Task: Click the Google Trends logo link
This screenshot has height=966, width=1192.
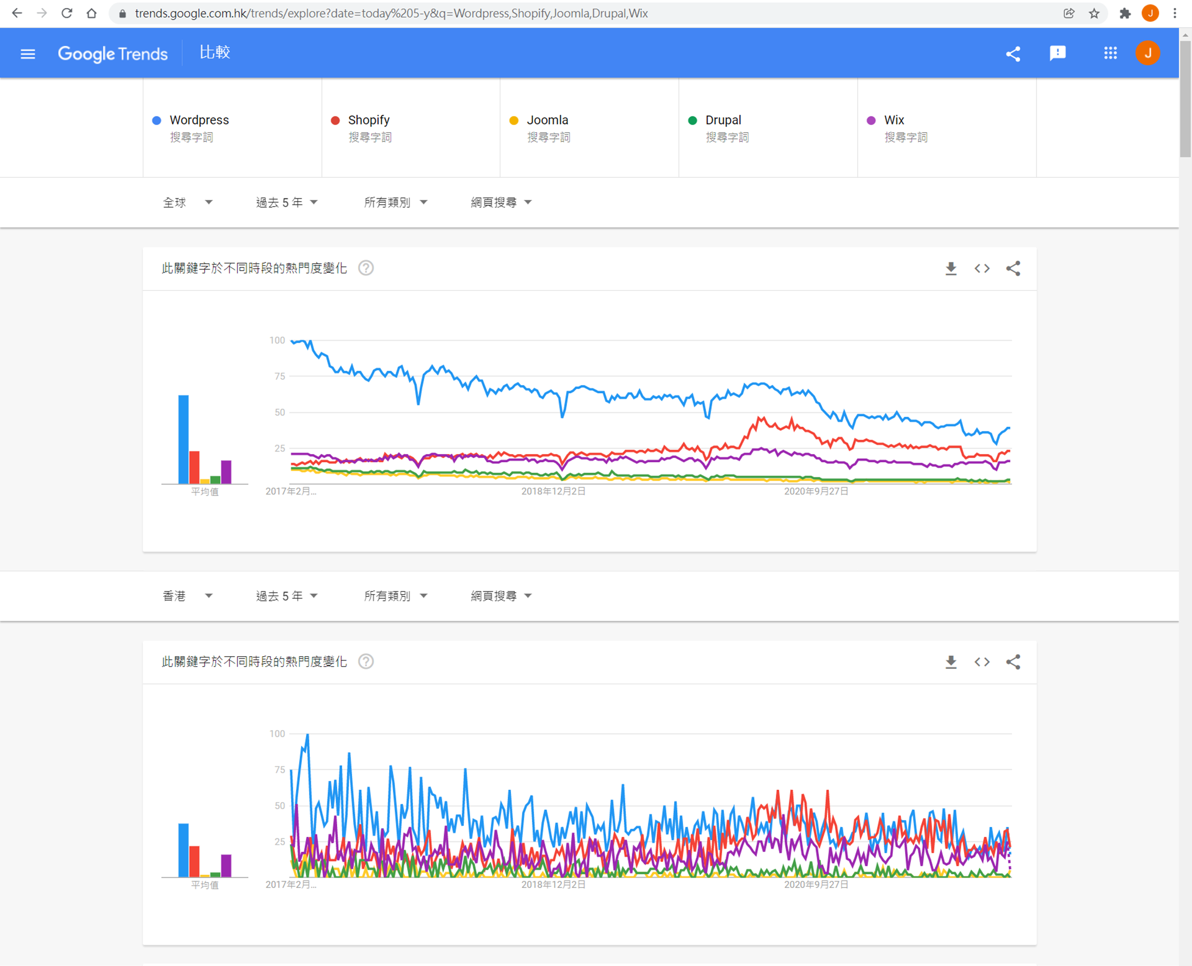Action: click(x=112, y=54)
